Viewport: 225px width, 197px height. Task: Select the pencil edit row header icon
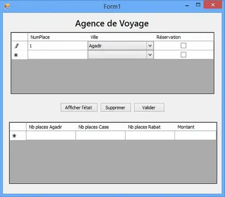tap(17, 46)
